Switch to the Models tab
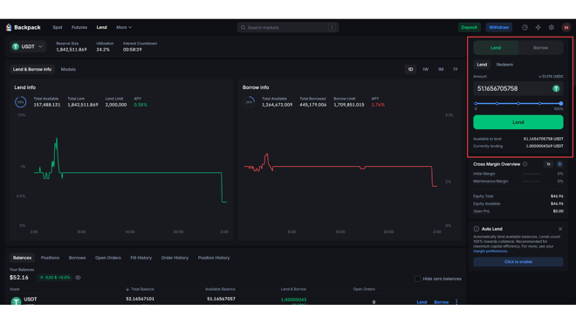Screen dimensions: 576x324 coord(68,70)
